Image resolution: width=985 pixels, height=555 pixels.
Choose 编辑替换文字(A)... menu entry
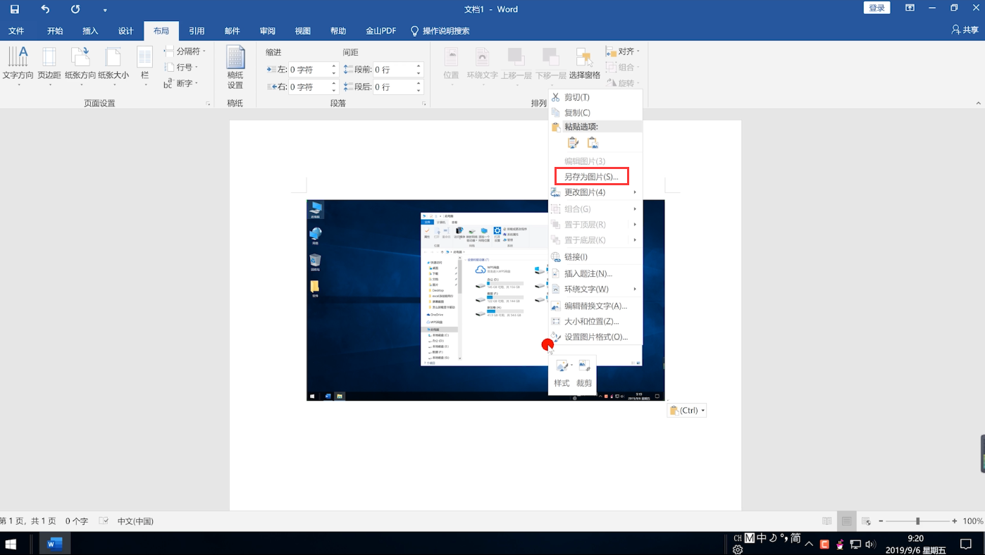pos(595,306)
